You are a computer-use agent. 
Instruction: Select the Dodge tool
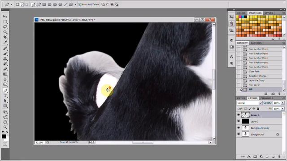click(5, 85)
